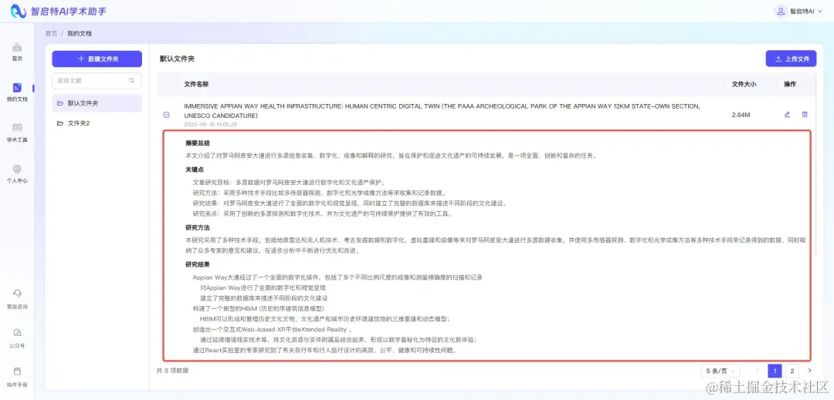Click the 文件大小 column header
Image resolution: width=834 pixels, height=400 pixels.
744,84
